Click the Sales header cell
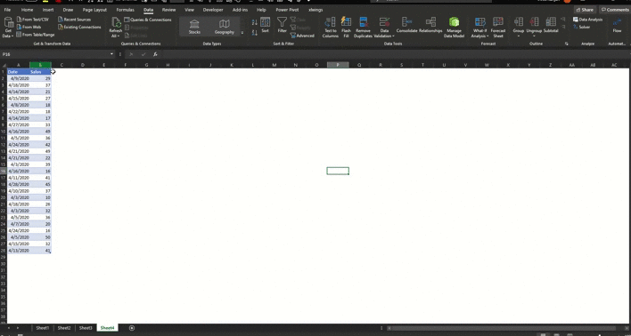Screen dimensions: 631x336 click(x=40, y=72)
